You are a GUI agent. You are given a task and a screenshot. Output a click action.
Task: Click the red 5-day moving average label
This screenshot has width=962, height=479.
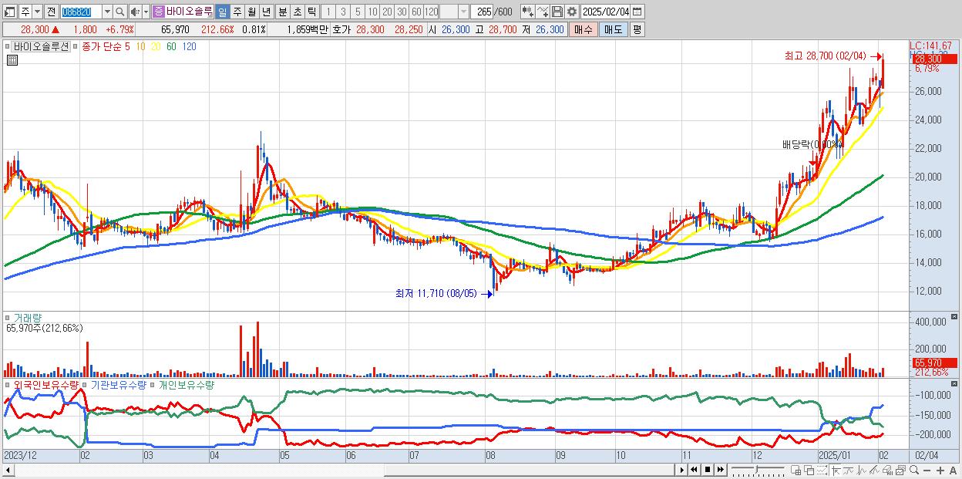127,46
